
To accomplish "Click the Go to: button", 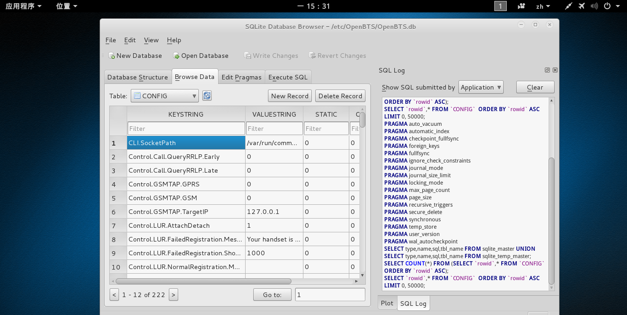I will click(x=272, y=295).
